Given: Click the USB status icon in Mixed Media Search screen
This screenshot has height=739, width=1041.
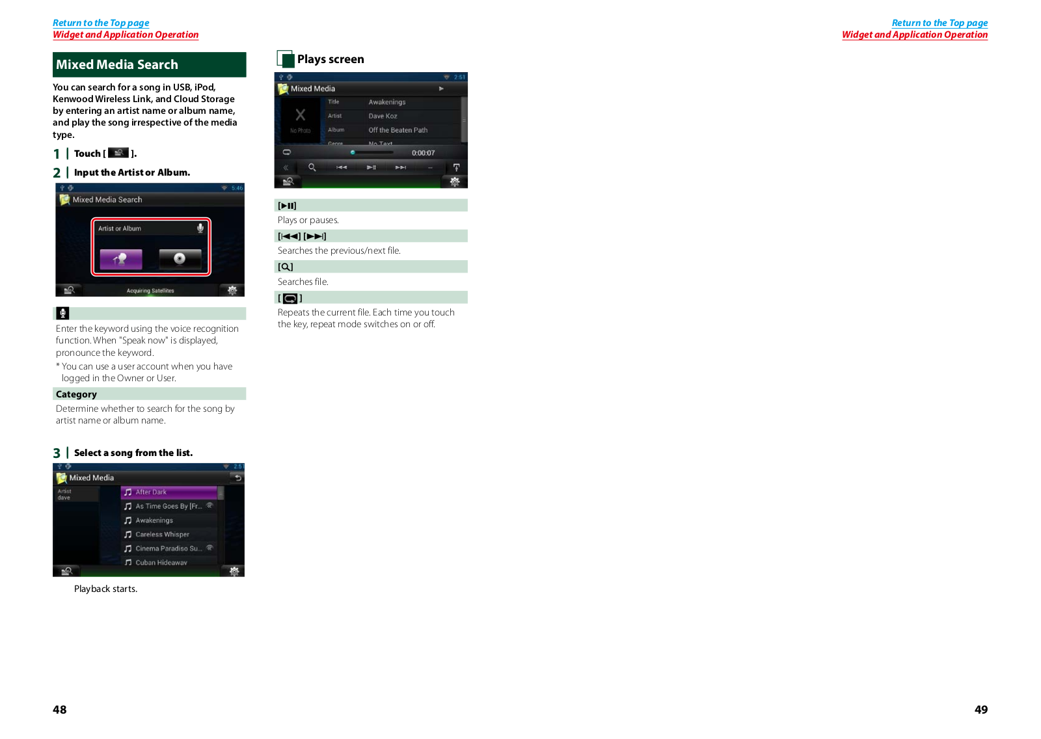Looking at the screenshot, I should point(62,188).
